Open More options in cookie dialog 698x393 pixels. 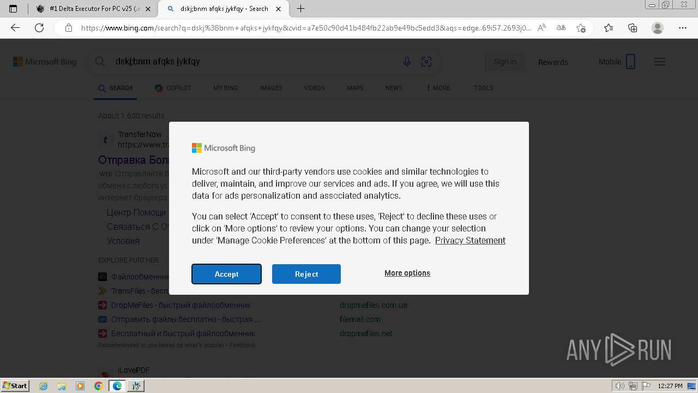[407, 273]
